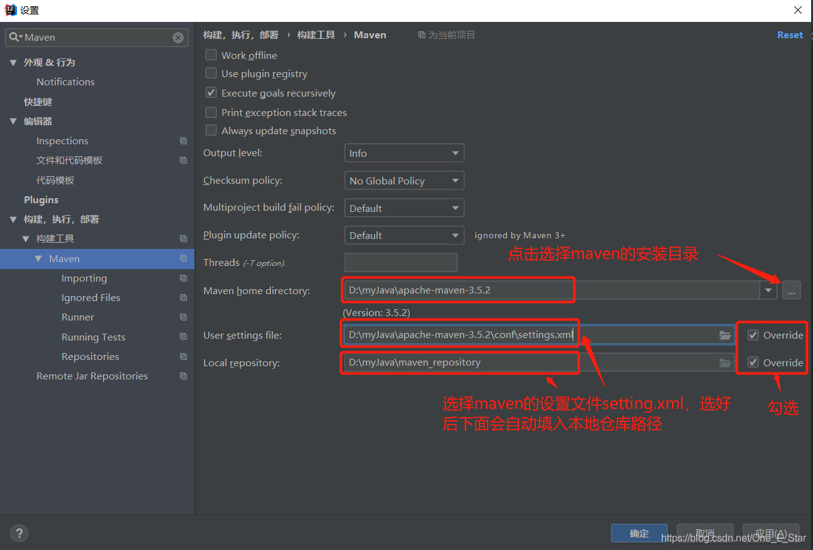Collapse the 外观 & 行为 tree section
This screenshot has width=813, height=550.
coord(13,63)
